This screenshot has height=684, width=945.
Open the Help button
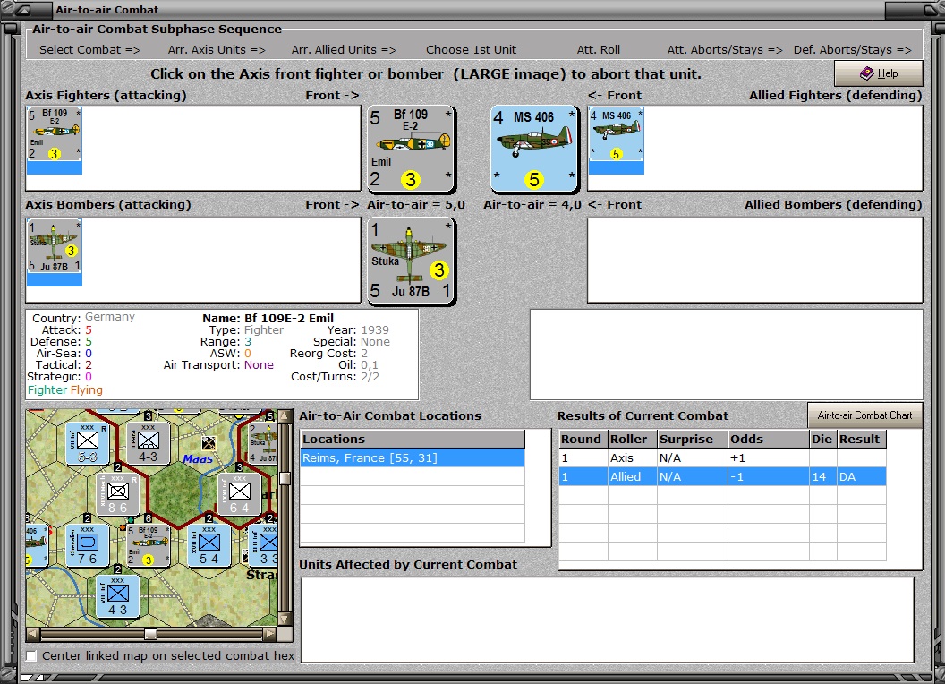(x=878, y=73)
